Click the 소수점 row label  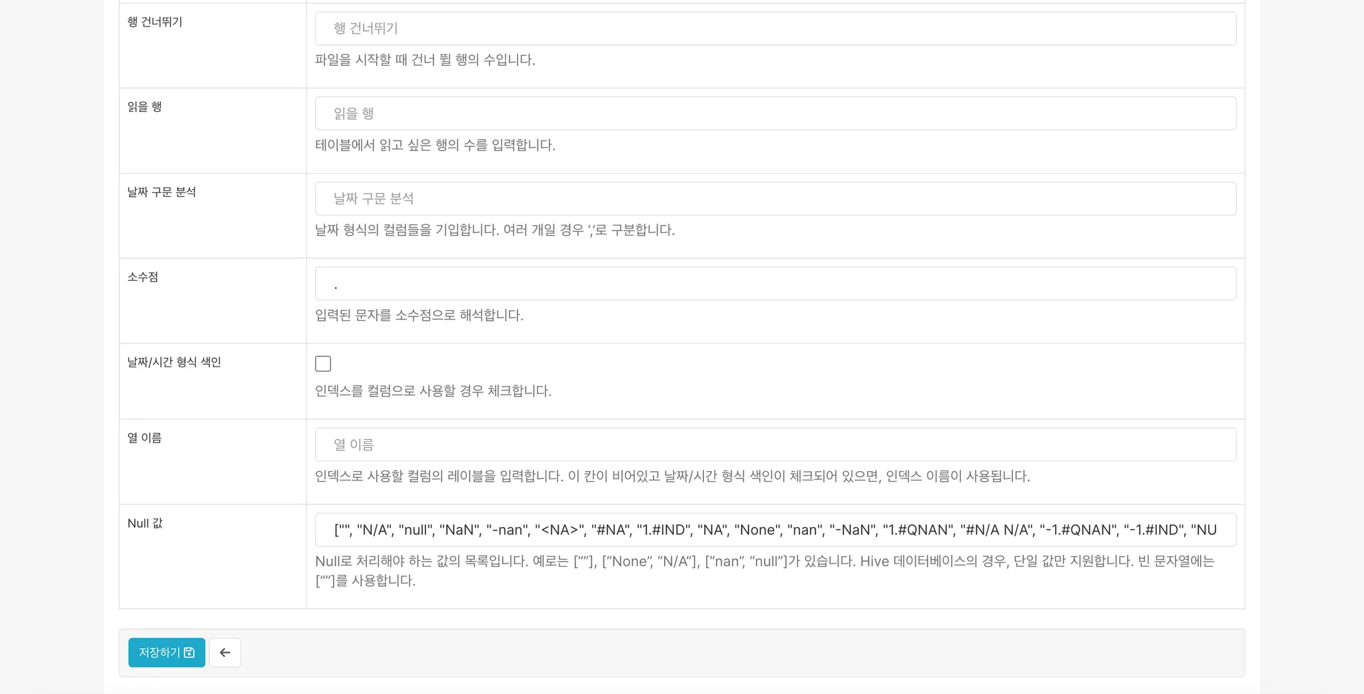point(143,277)
